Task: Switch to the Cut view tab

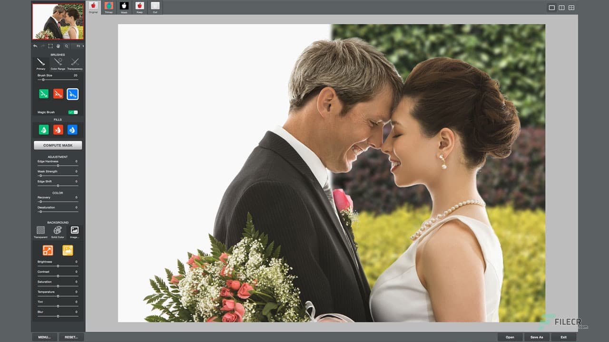Action: pyautogui.click(x=155, y=7)
